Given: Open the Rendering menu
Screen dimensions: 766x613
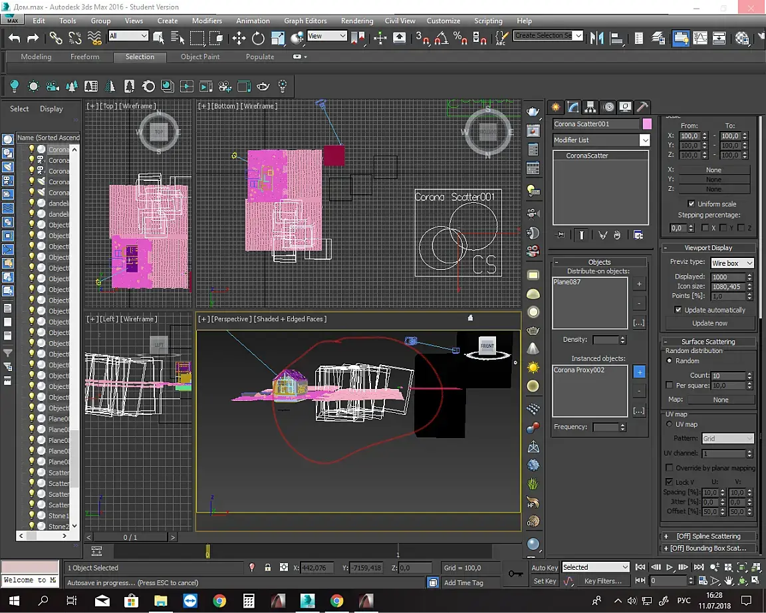Looking at the screenshot, I should point(356,21).
